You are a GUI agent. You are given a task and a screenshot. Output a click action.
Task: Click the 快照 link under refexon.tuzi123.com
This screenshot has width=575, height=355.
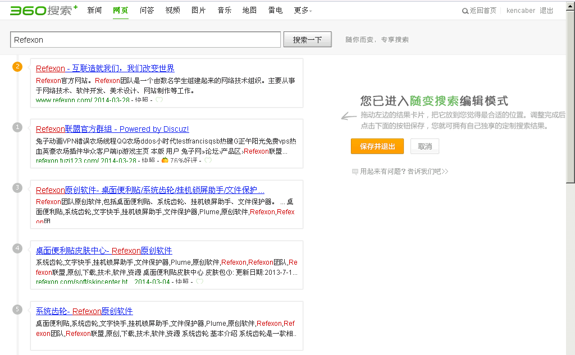(x=148, y=160)
